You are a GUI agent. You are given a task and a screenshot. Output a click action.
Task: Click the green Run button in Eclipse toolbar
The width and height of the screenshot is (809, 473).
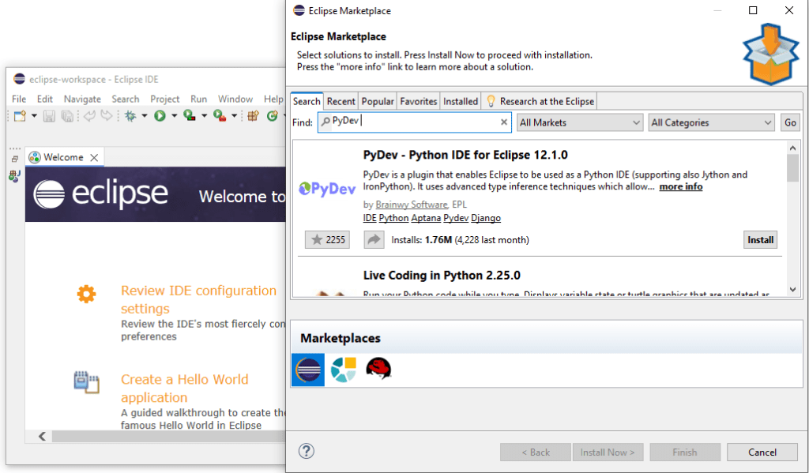click(x=160, y=116)
